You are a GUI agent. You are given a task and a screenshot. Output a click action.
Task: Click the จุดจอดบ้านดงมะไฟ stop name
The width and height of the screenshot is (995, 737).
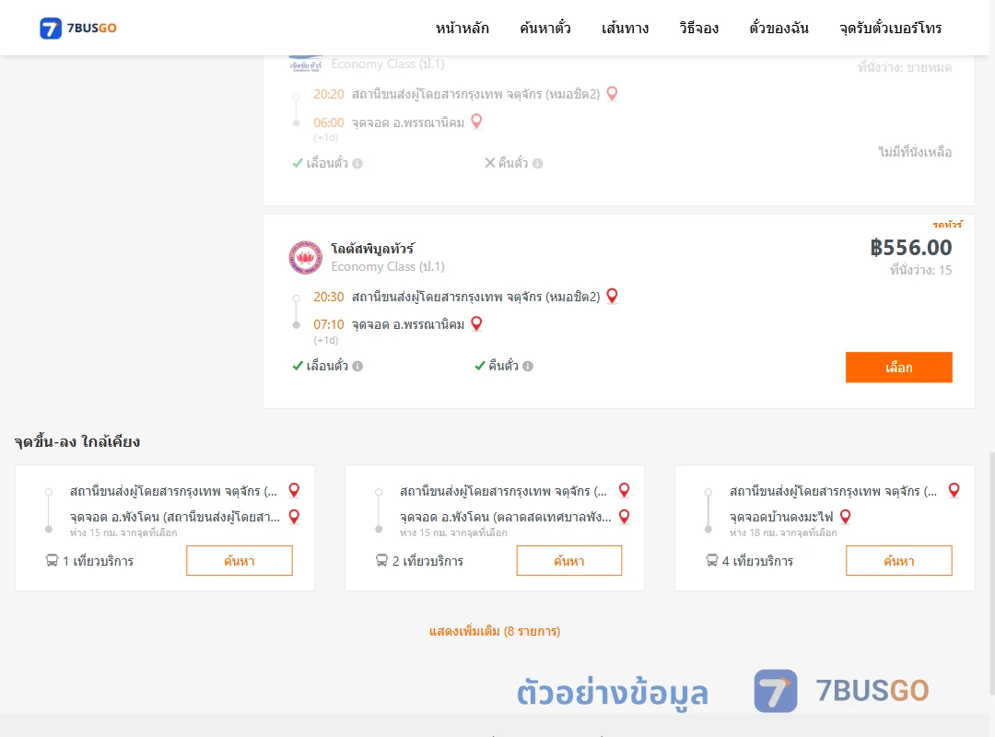pyautogui.click(x=781, y=517)
